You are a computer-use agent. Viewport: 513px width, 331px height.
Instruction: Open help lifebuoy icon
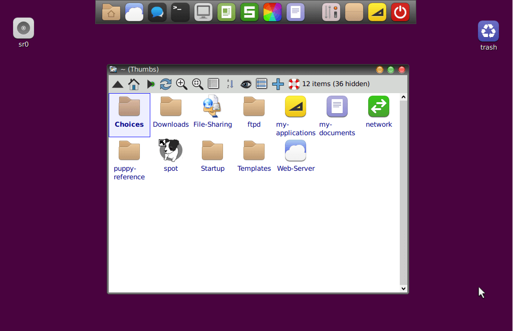pyautogui.click(x=294, y=84)
